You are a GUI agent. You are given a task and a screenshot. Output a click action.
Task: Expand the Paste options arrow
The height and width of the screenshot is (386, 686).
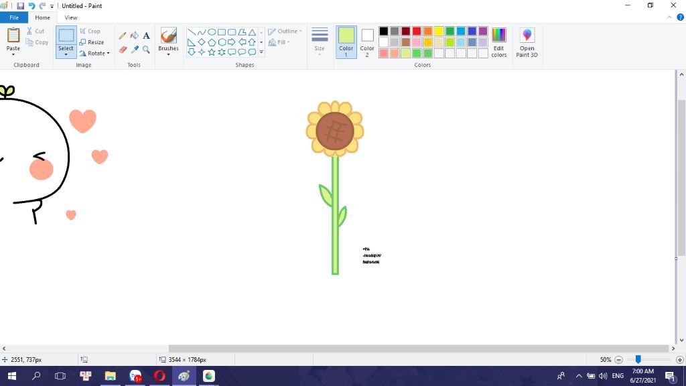pos(13,54)
